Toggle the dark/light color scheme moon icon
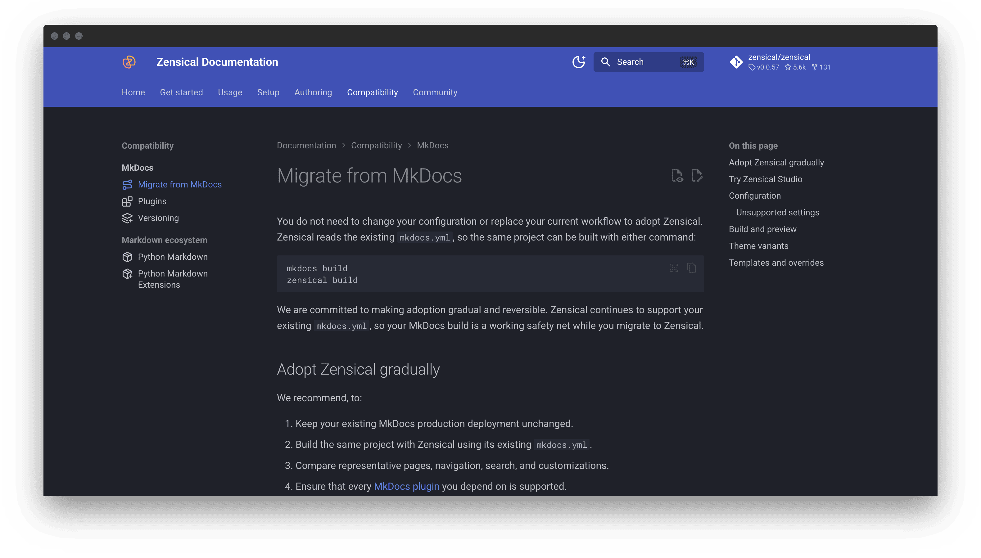The image size is (981, 558). point(578,62)
